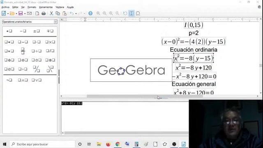The width and height of the screenshot is (263, 148).
Task: Insert wideslash diagonal fraction operator
Action: [x=37, y=69]
